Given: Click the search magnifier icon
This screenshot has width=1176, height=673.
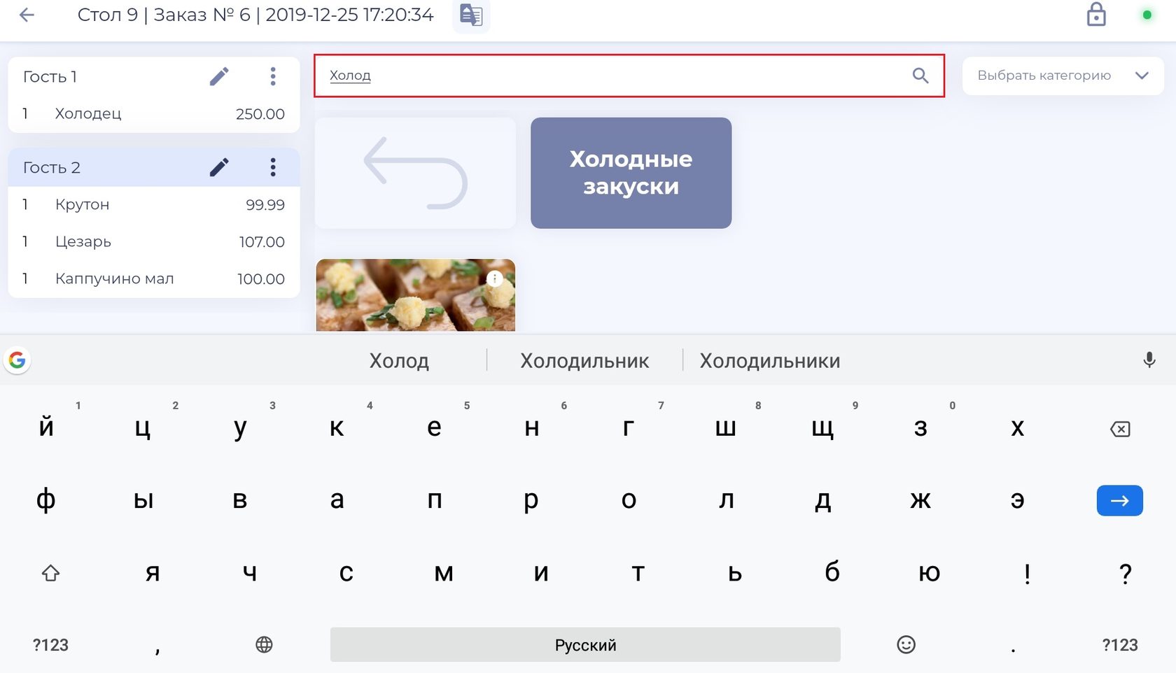Looking at the screenshot, I should pyautogui.click(x=920, y=76).
